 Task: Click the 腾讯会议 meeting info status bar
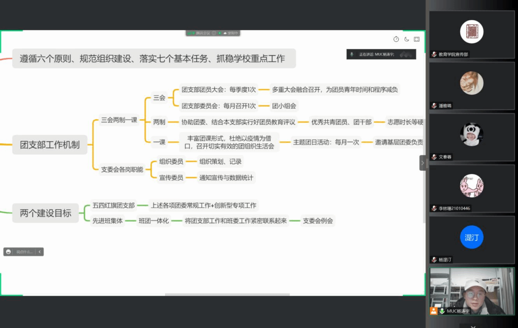coord(212,33)
